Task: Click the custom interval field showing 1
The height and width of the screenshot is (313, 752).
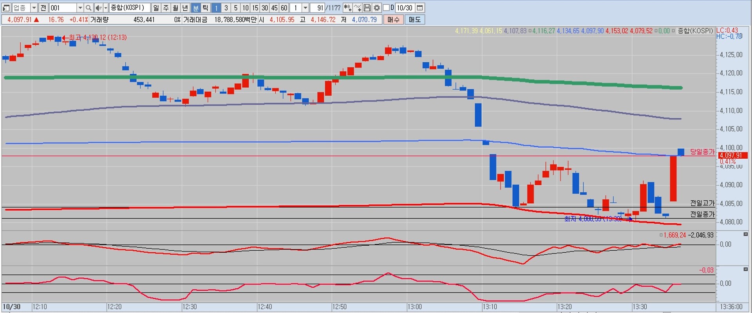Action: 296,8
